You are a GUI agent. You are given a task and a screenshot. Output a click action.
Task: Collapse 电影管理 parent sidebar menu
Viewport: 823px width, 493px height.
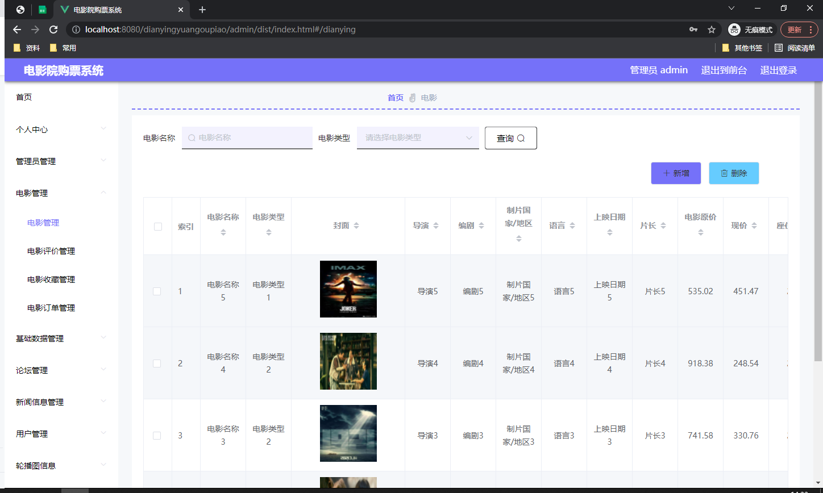click(61, 193)
